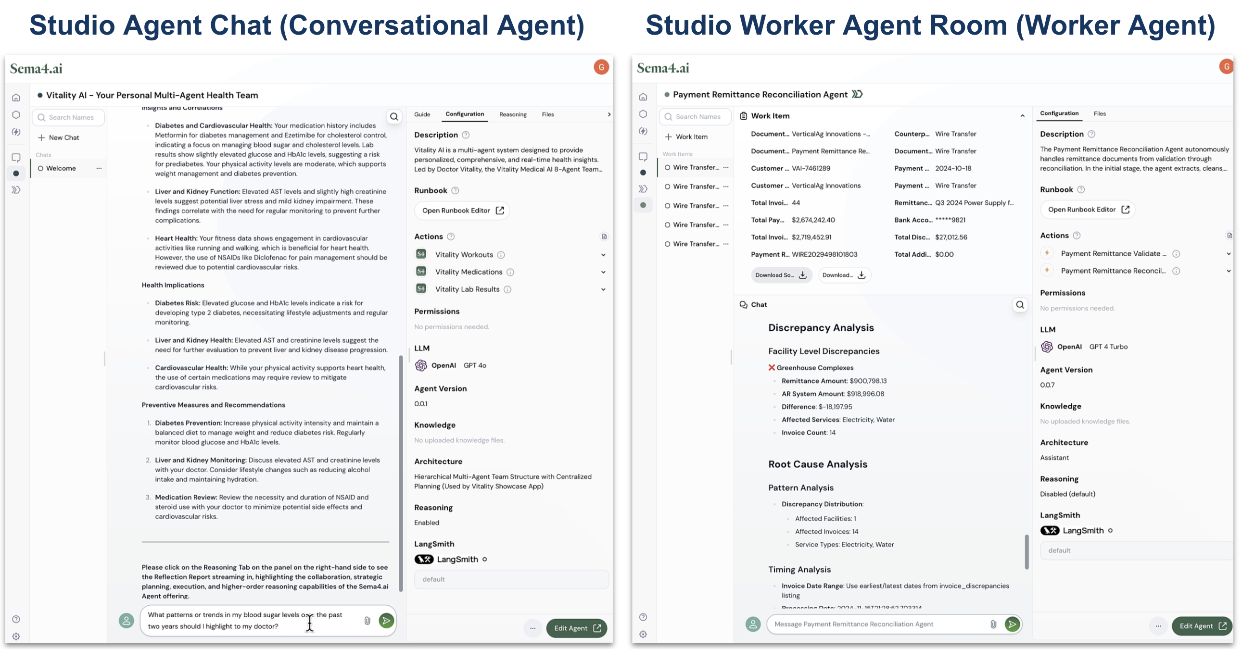Click user avatar G in Worker Room window
This screenshot has height=649, width=1242.
point(1227,66)
